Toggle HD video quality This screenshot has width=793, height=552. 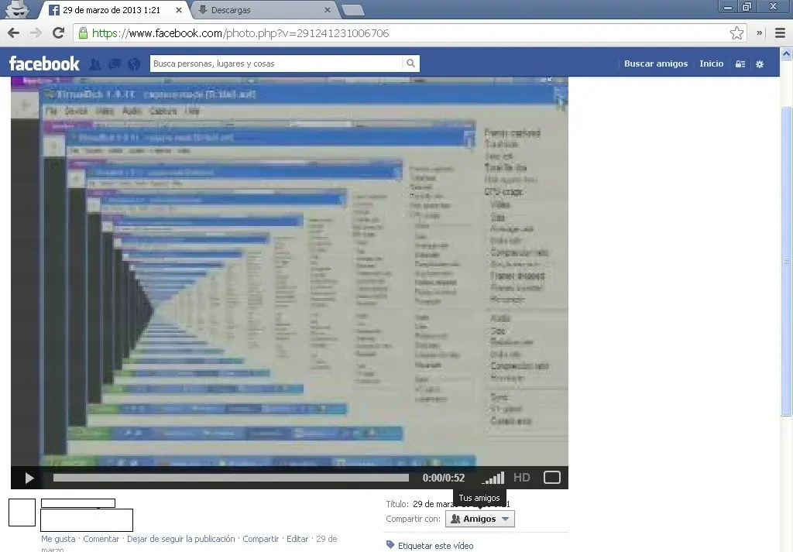pyautogui.click(x=522, y=478)
